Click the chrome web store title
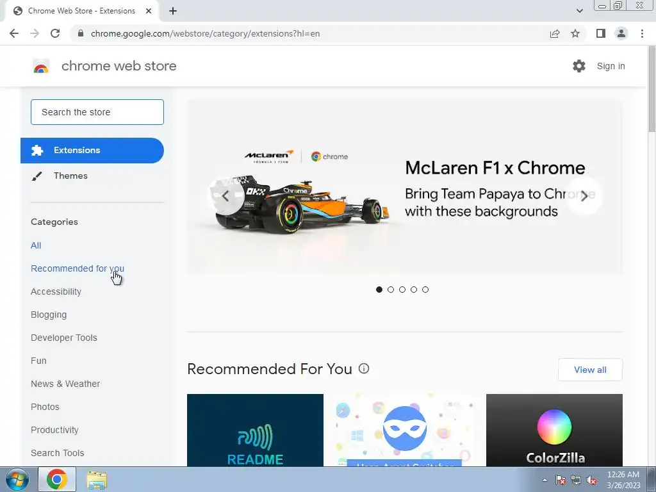Image resolution: width=656 pixels, height=492 pixels. 119,66
